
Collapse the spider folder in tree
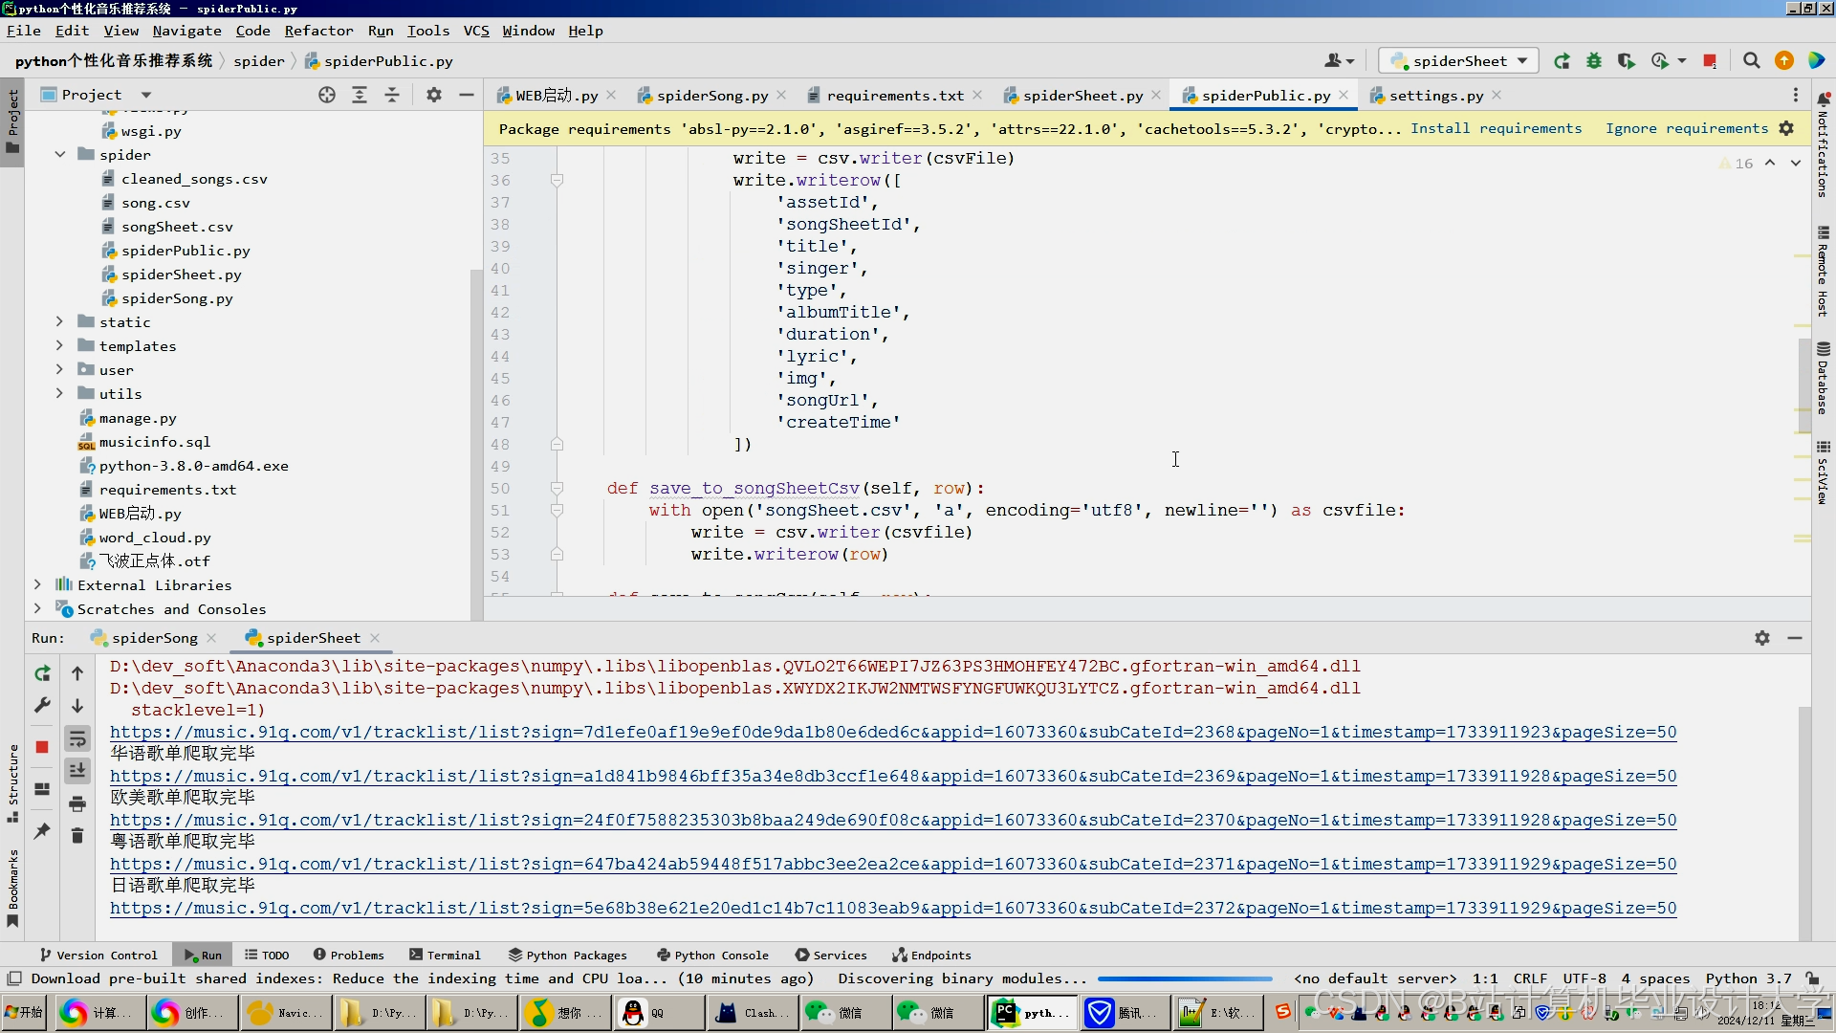[x=59, y=155]
